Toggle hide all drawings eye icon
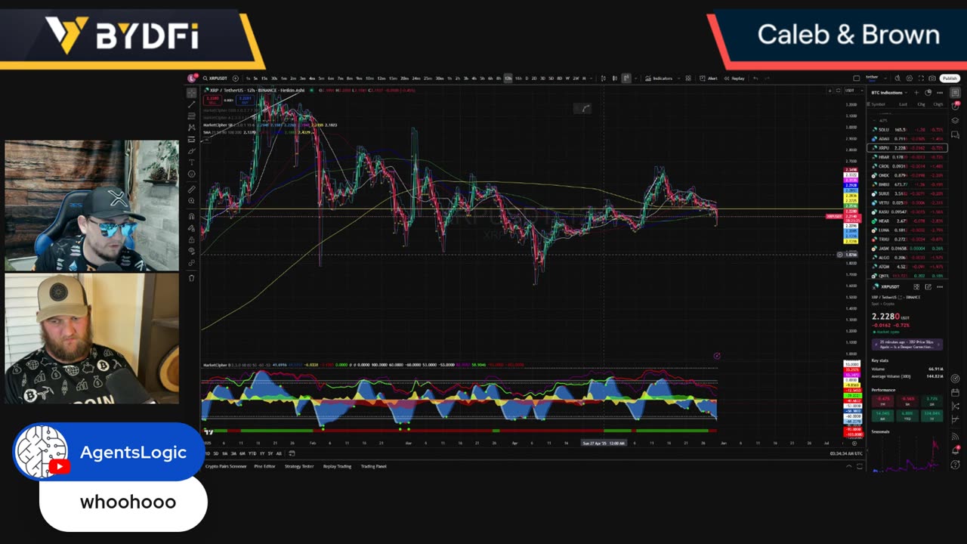Viewport: 967px width, 544px height. [191, 251]
